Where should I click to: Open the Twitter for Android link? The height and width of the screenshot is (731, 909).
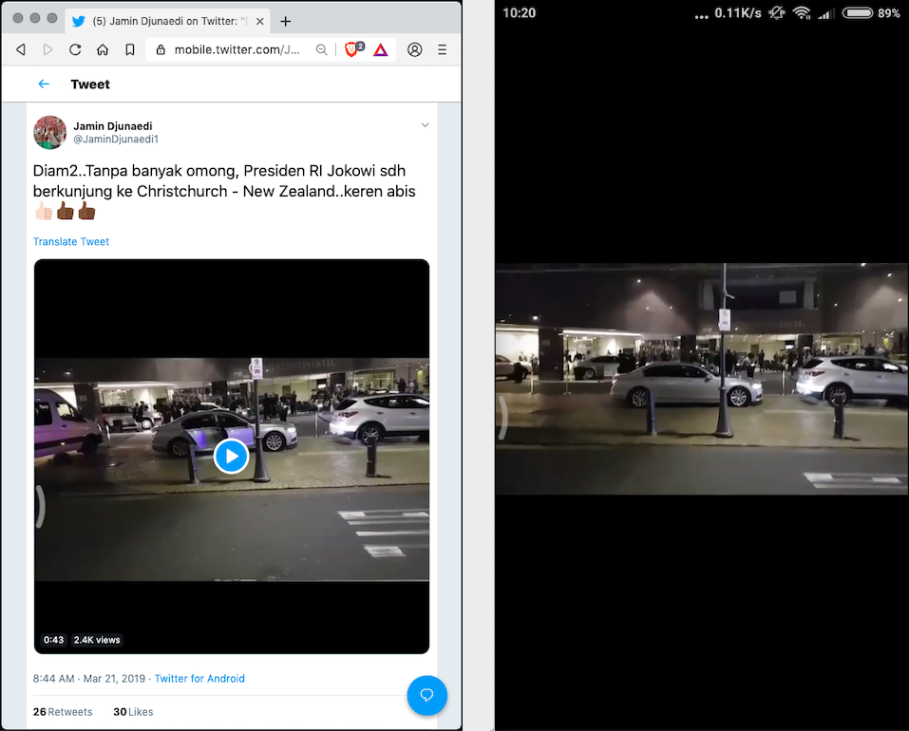pos(199,679)
